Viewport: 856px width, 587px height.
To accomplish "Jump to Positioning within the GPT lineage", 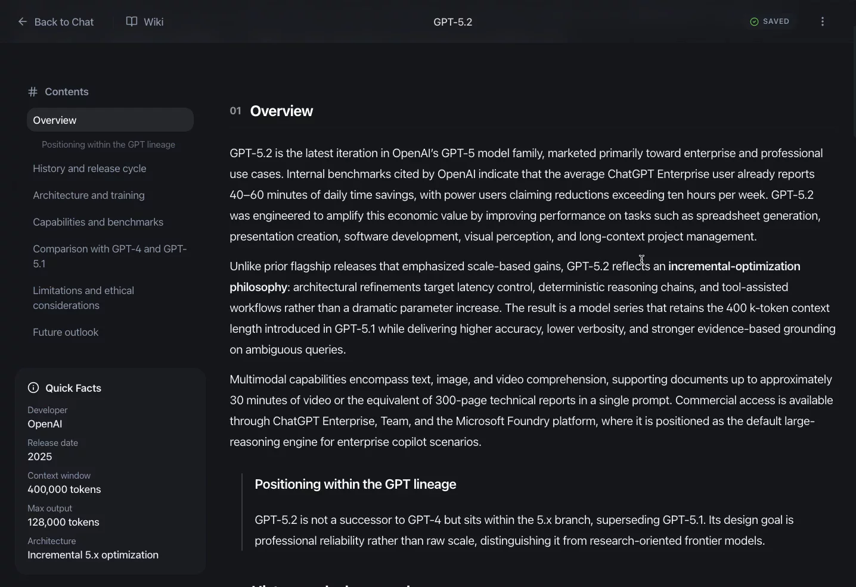I will tap(108, 145).
